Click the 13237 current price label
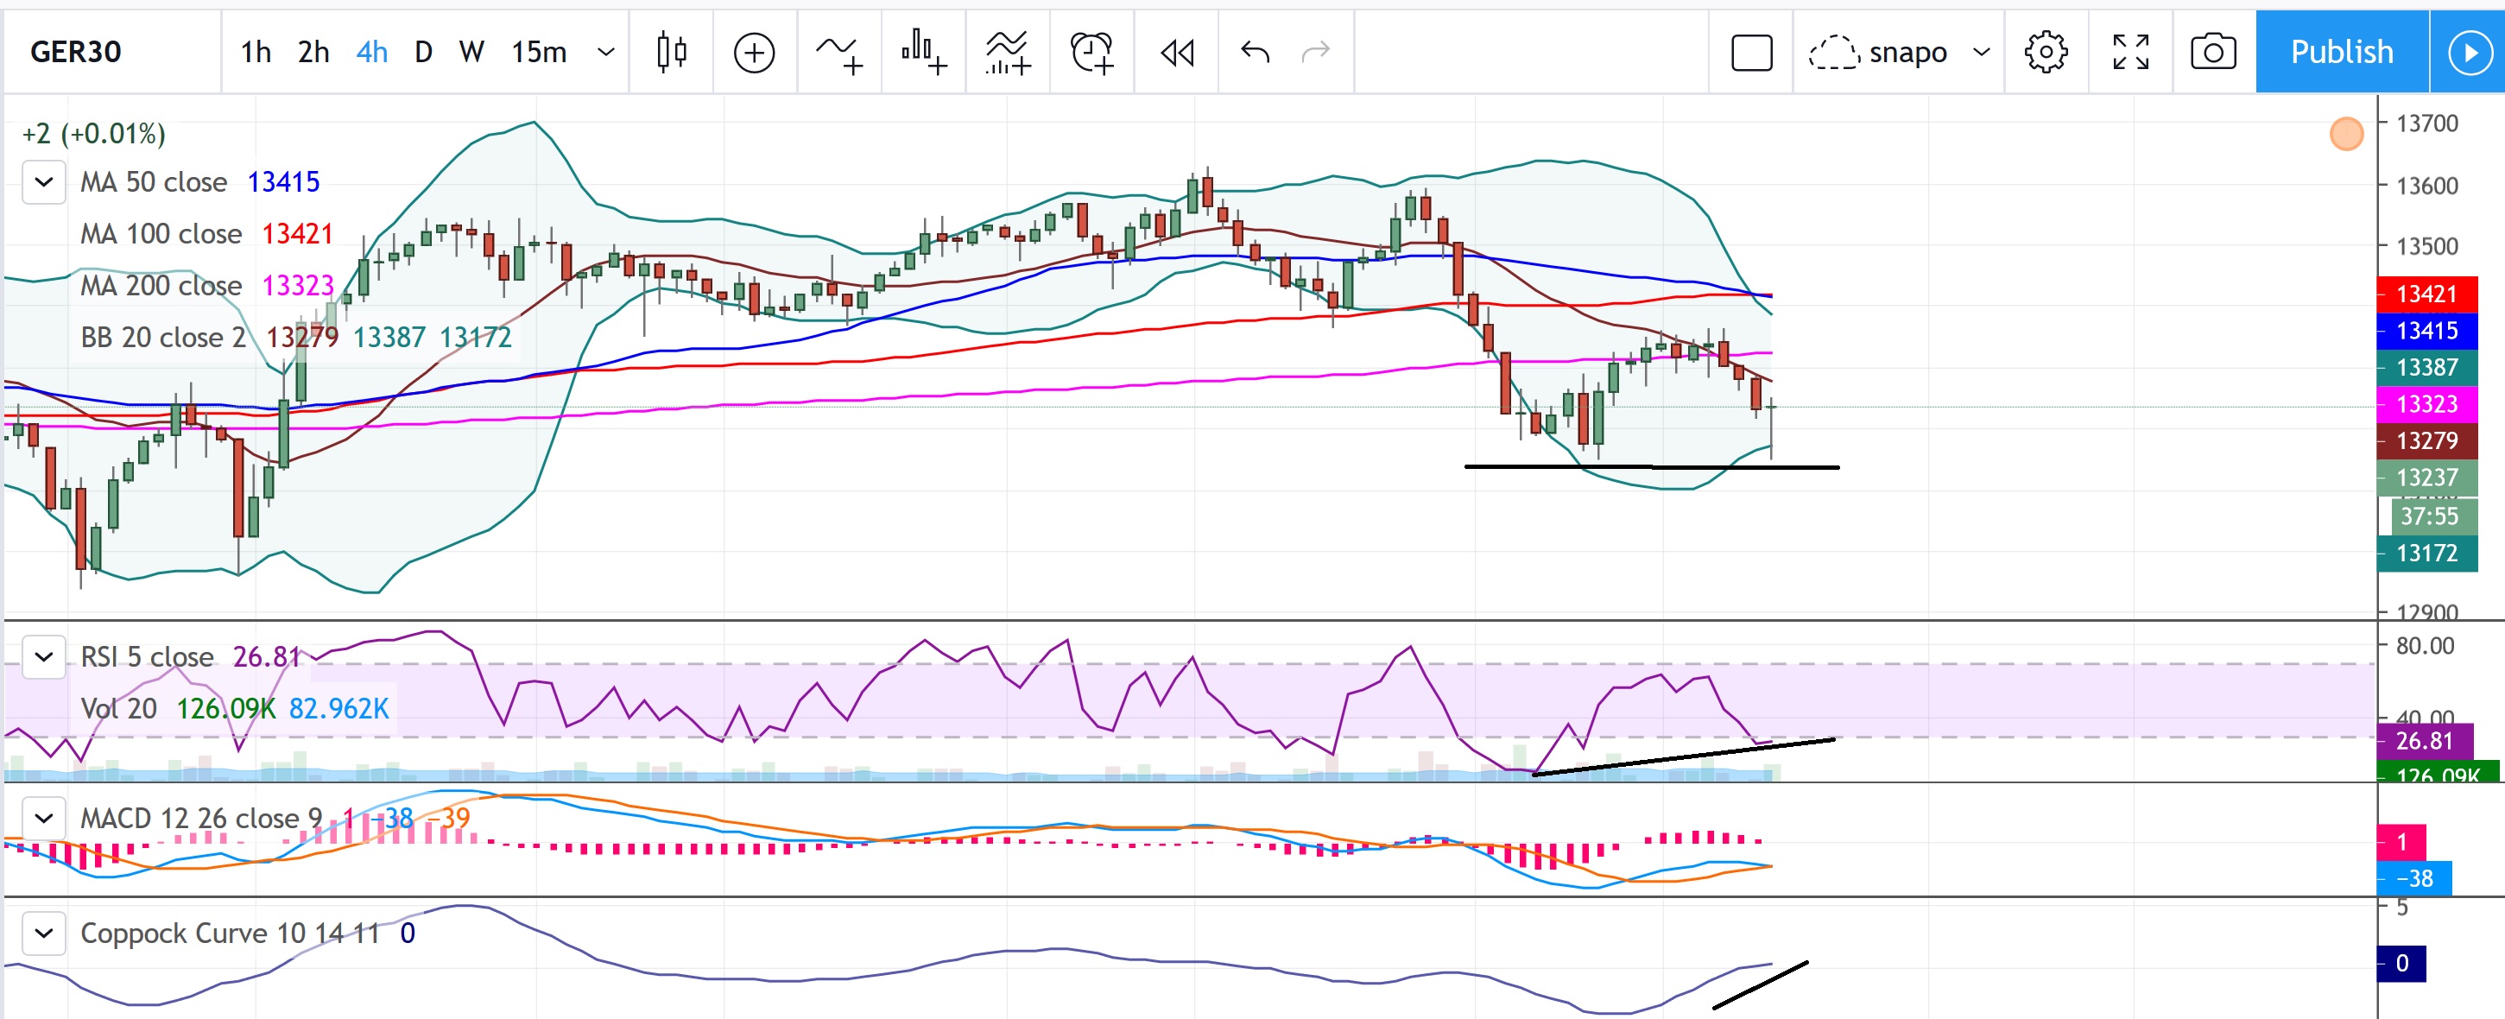 point(2426,478)
